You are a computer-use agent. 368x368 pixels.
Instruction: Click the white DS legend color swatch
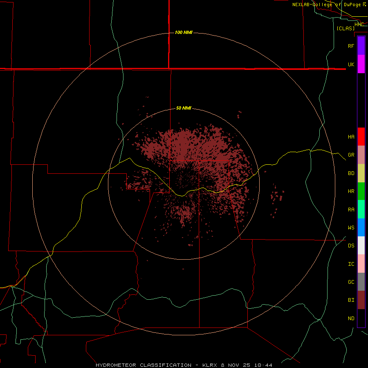click(361, 245)
